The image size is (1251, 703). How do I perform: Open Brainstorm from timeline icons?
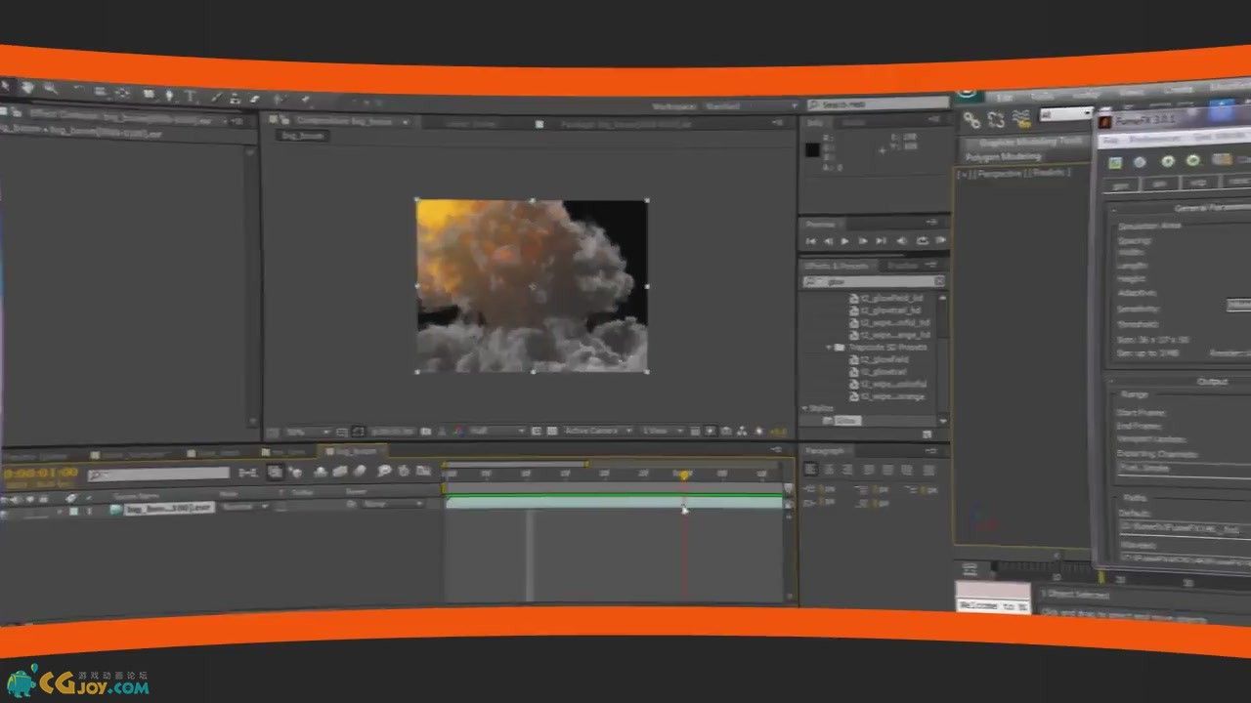384,471
